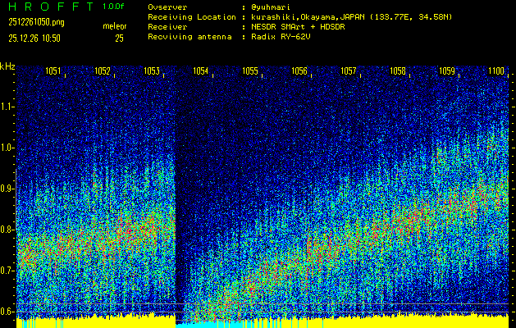Click the 1054 time marker
This screenshot has width=516, height=328.
coord(201,71)
